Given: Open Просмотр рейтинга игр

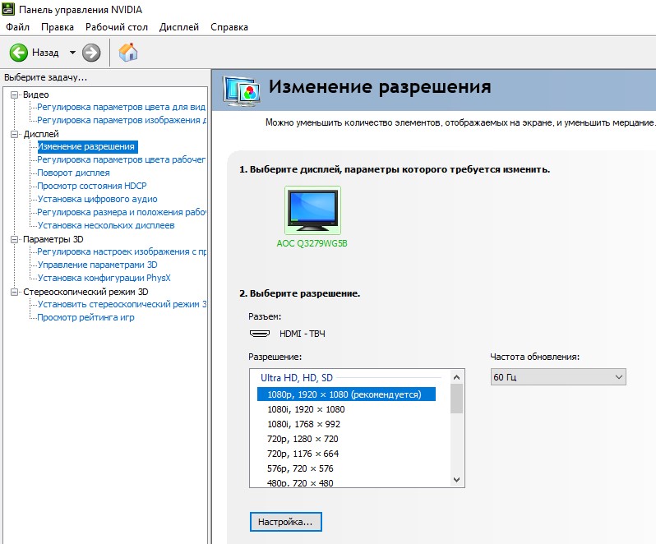Looking at the screenshot, I should pos(85,317).
